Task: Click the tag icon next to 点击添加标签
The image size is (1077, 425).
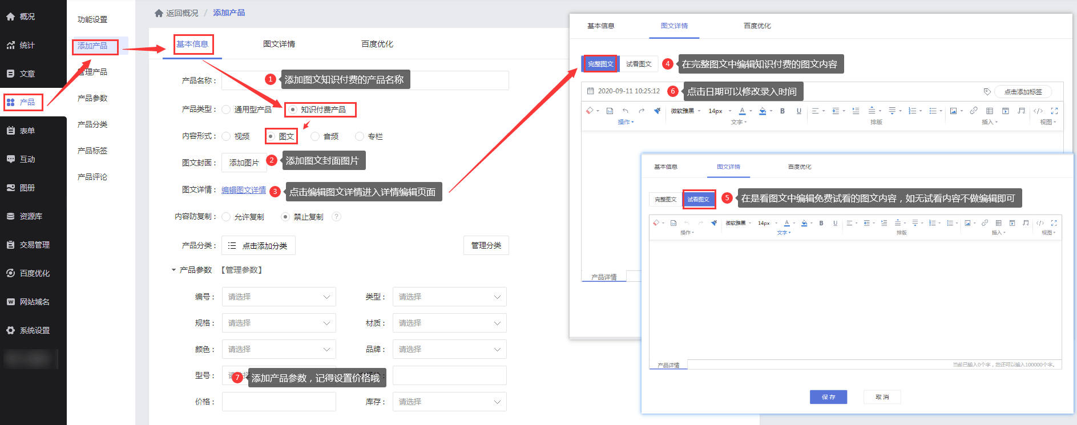Action: (x=987, y=92)
